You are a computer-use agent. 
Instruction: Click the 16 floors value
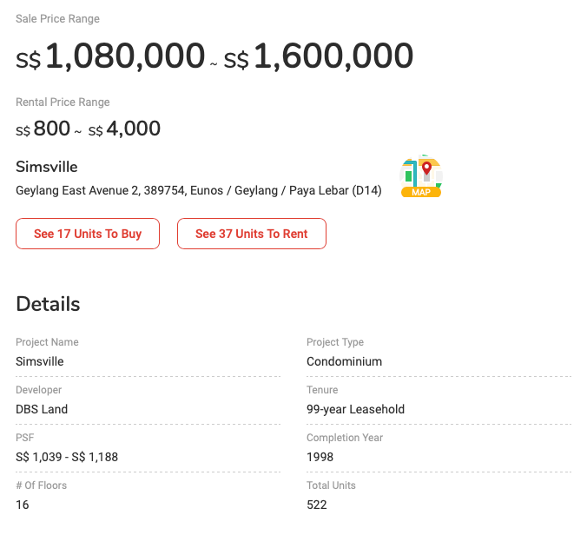[x=23, y=505]
